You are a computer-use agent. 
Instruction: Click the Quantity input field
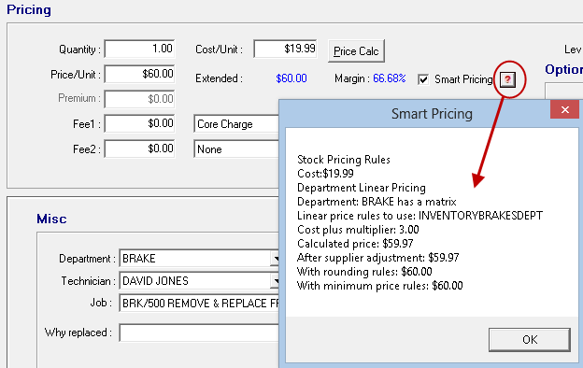point(139,49)
